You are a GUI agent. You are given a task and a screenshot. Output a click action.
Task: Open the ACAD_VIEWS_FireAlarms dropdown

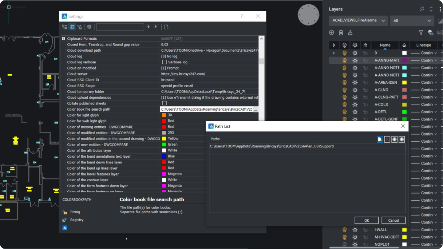click(x=359, y=21)
